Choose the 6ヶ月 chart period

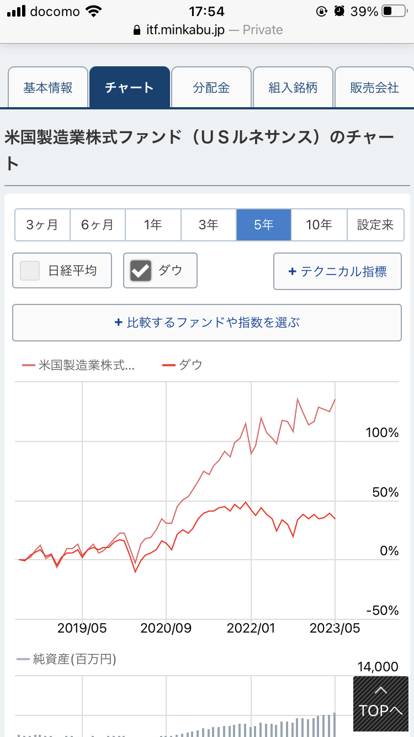(x=97, y=225)
